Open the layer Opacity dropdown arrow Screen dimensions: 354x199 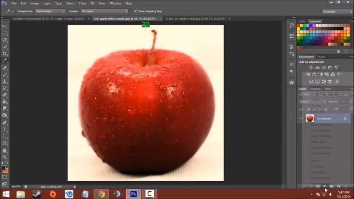click(x=351, y=102)
